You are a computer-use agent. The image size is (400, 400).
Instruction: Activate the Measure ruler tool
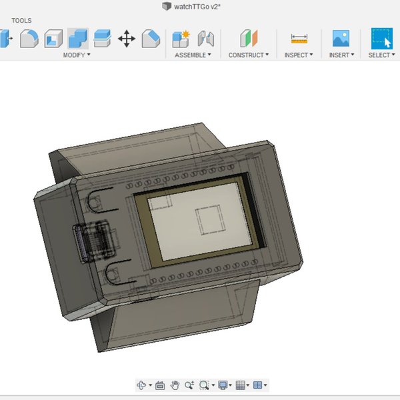click(299, 39)
